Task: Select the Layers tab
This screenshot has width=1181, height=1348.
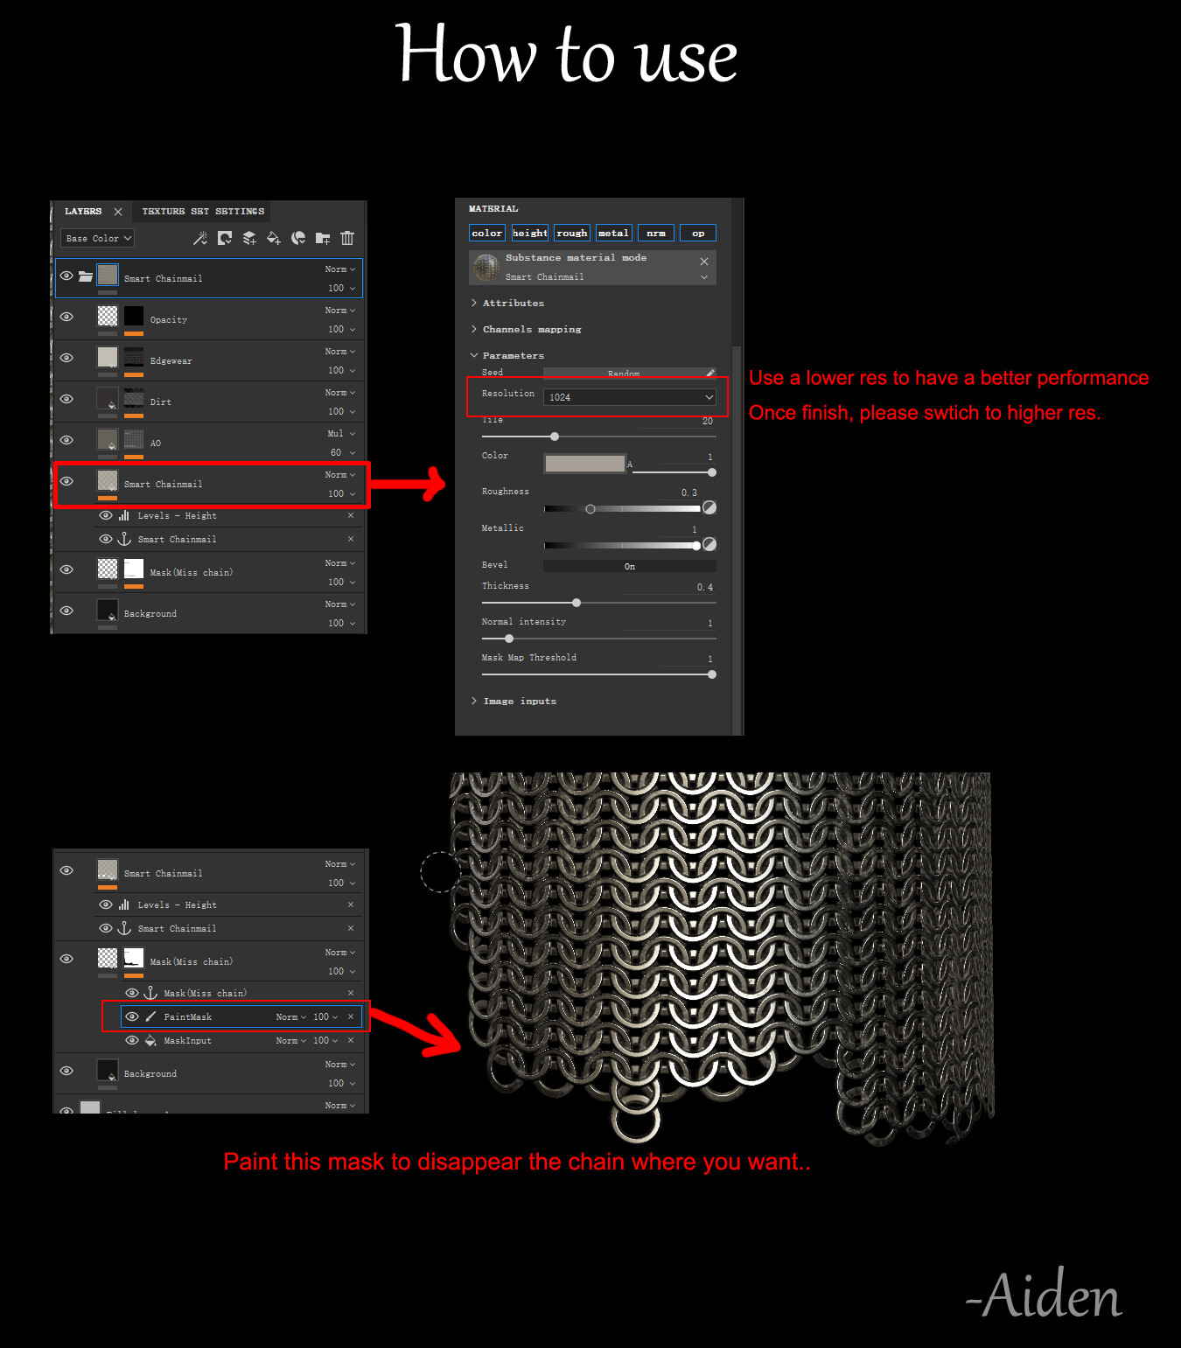Action: [83, 211]
